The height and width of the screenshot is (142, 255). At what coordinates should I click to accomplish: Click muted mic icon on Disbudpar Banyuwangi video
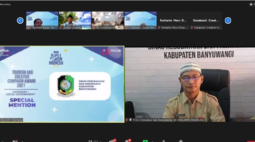(x=127, y=120)
